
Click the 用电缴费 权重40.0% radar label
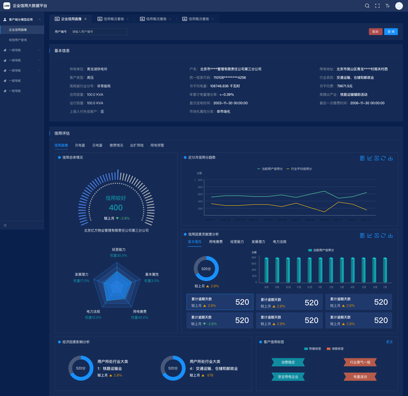(x=140, y=314)
